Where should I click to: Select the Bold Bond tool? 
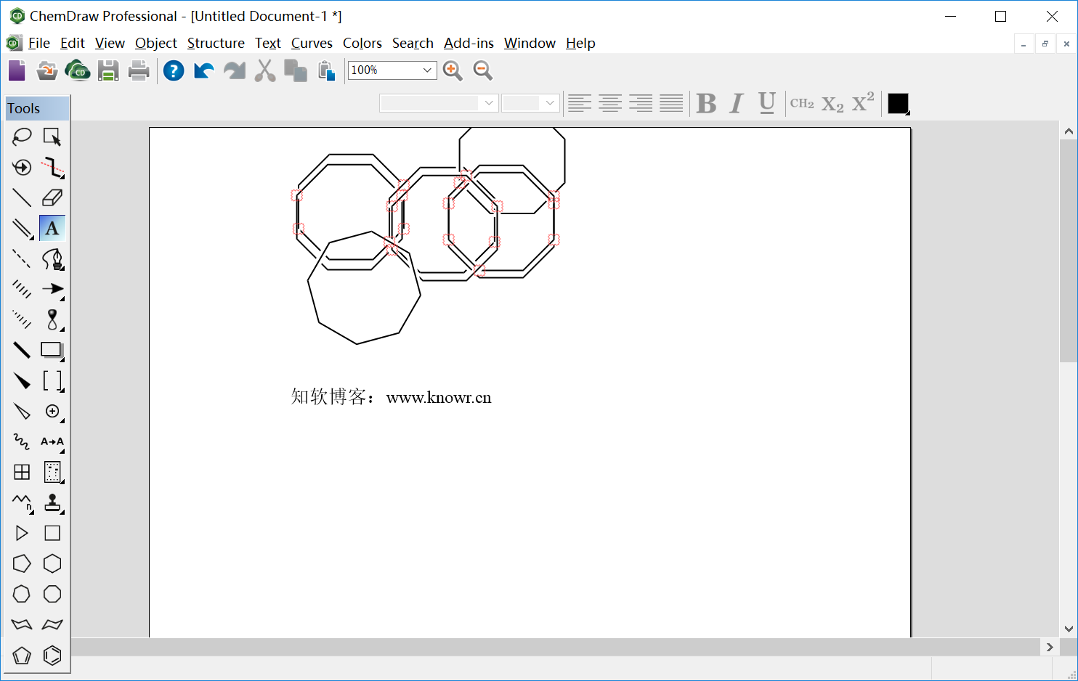coord(22,350)
